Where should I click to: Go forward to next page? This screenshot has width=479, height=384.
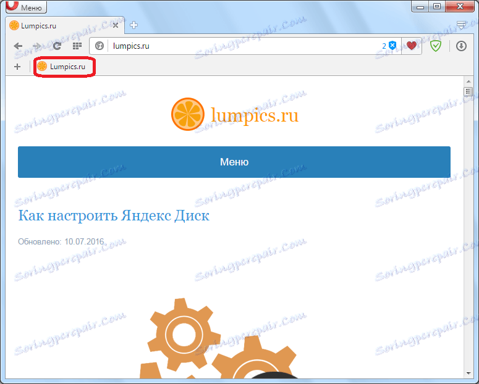37,46
